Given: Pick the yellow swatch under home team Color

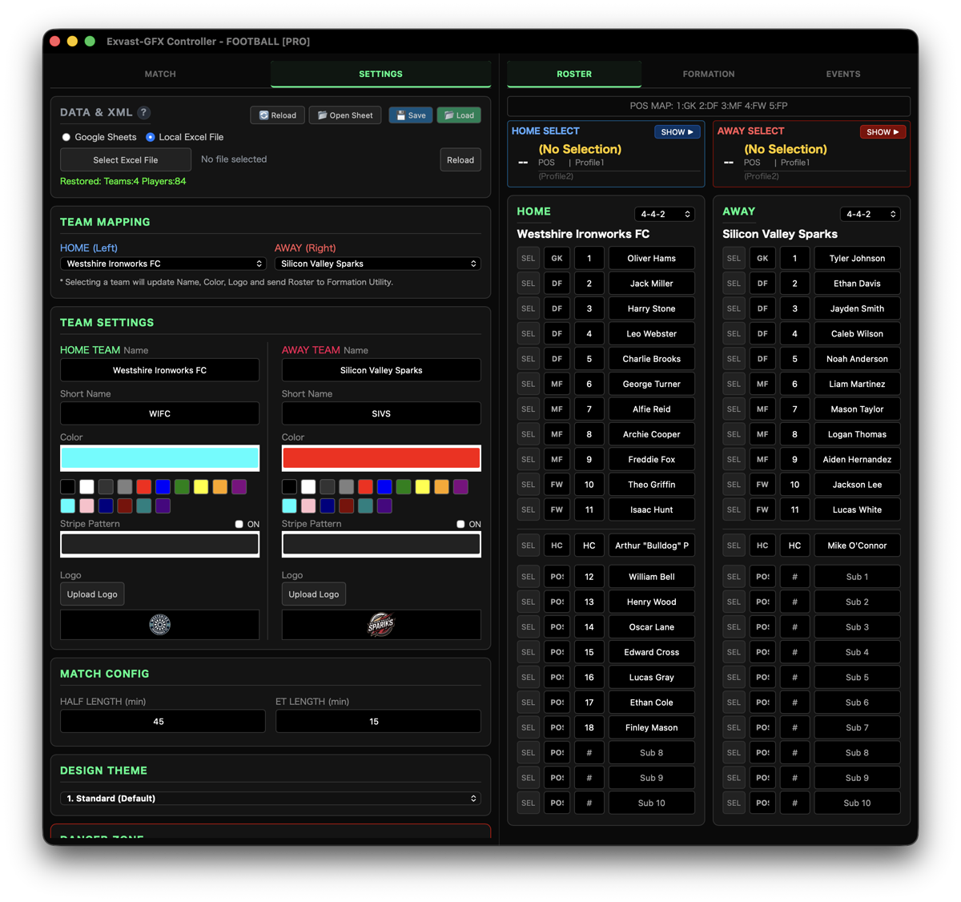Looking at the screenshot, I should click(x=201, y=486).
